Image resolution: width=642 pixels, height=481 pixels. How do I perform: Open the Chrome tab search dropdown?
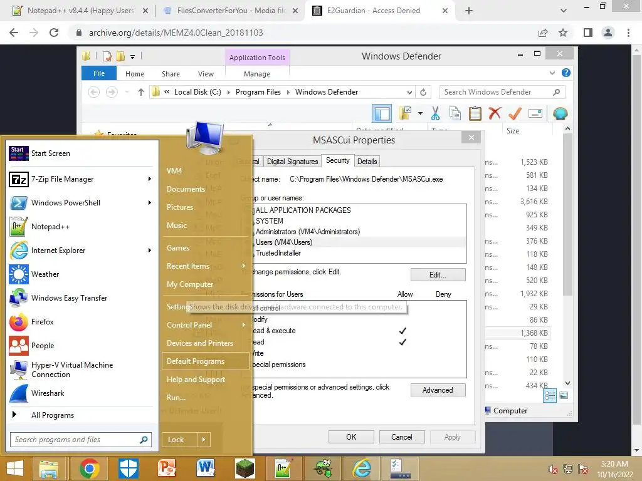[x=564, y=11]
